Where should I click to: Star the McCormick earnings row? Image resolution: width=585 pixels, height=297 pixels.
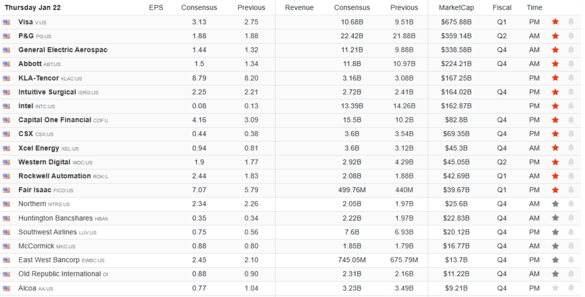pyautogui.click(x=555, y=246)
